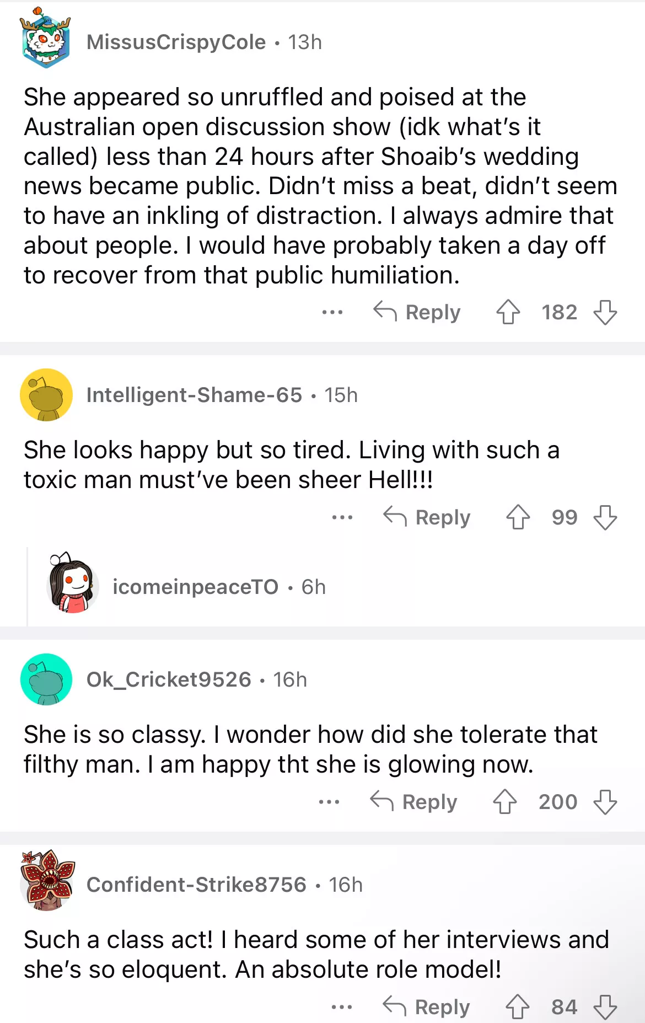
Task: Open more options on Confident-Strike8756's comment
Action: (x=342, y=1007)
